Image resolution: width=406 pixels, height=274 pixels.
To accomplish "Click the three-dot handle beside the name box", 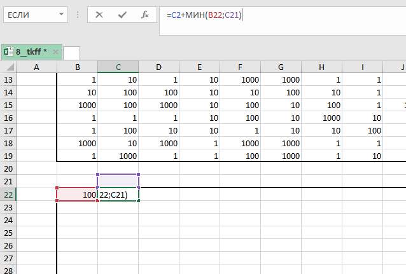I will click(78, 14).
